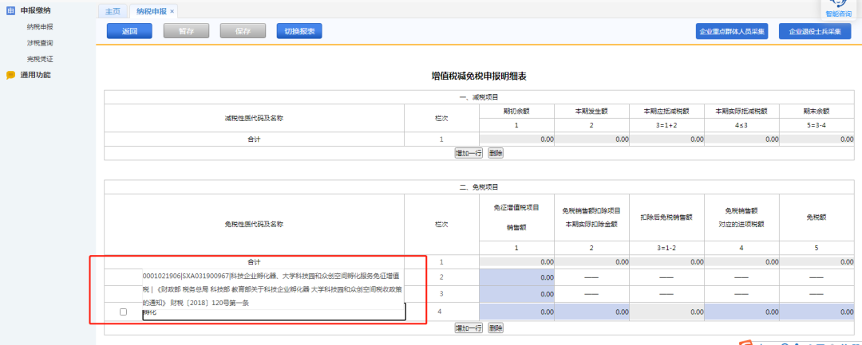
Task: Click row 2 免征增值税项目销售额 field
Action: click(x=516, y=277)
